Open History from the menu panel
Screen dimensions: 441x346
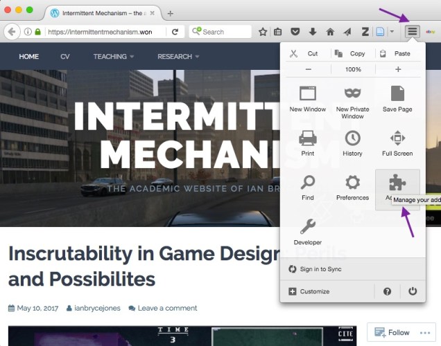[x=352, y=140]
